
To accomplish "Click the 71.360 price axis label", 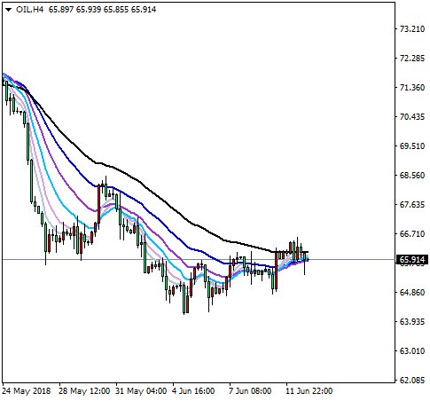I will click(412, 88).
